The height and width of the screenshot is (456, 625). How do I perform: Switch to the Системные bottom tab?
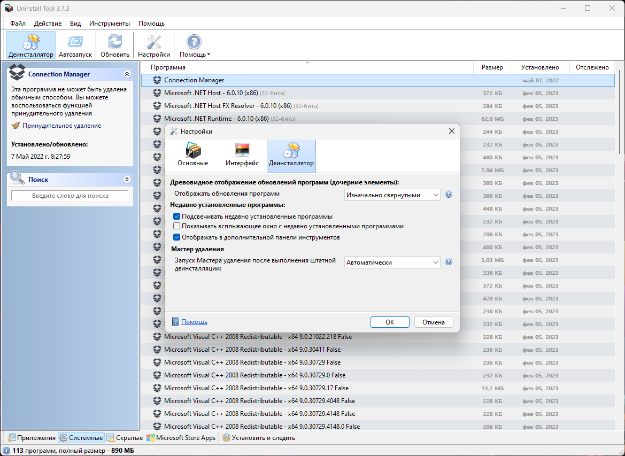[x=81, y=438]
